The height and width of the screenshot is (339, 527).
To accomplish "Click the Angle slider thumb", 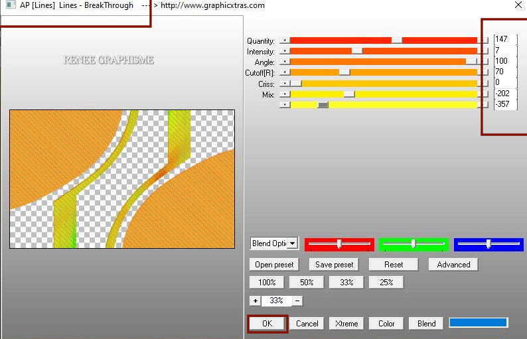I will click(x=471, y=62).
